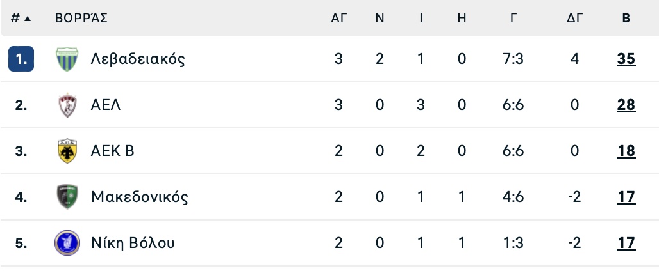Open Νίκη Βόλου team name link
The image size is (659, 271).
[133, 243]
